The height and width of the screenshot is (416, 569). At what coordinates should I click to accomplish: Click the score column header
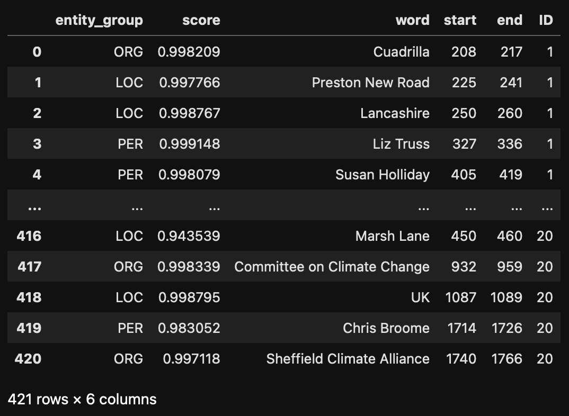[x=201, y=21]
